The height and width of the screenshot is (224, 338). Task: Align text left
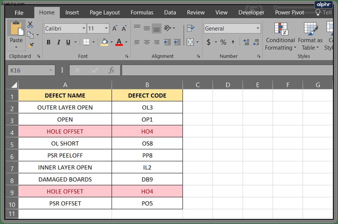coord(137,42)
